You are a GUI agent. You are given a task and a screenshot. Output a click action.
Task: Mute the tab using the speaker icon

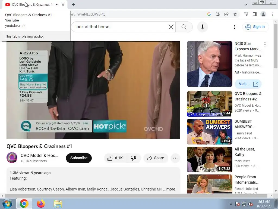click(x=57, y=5)
